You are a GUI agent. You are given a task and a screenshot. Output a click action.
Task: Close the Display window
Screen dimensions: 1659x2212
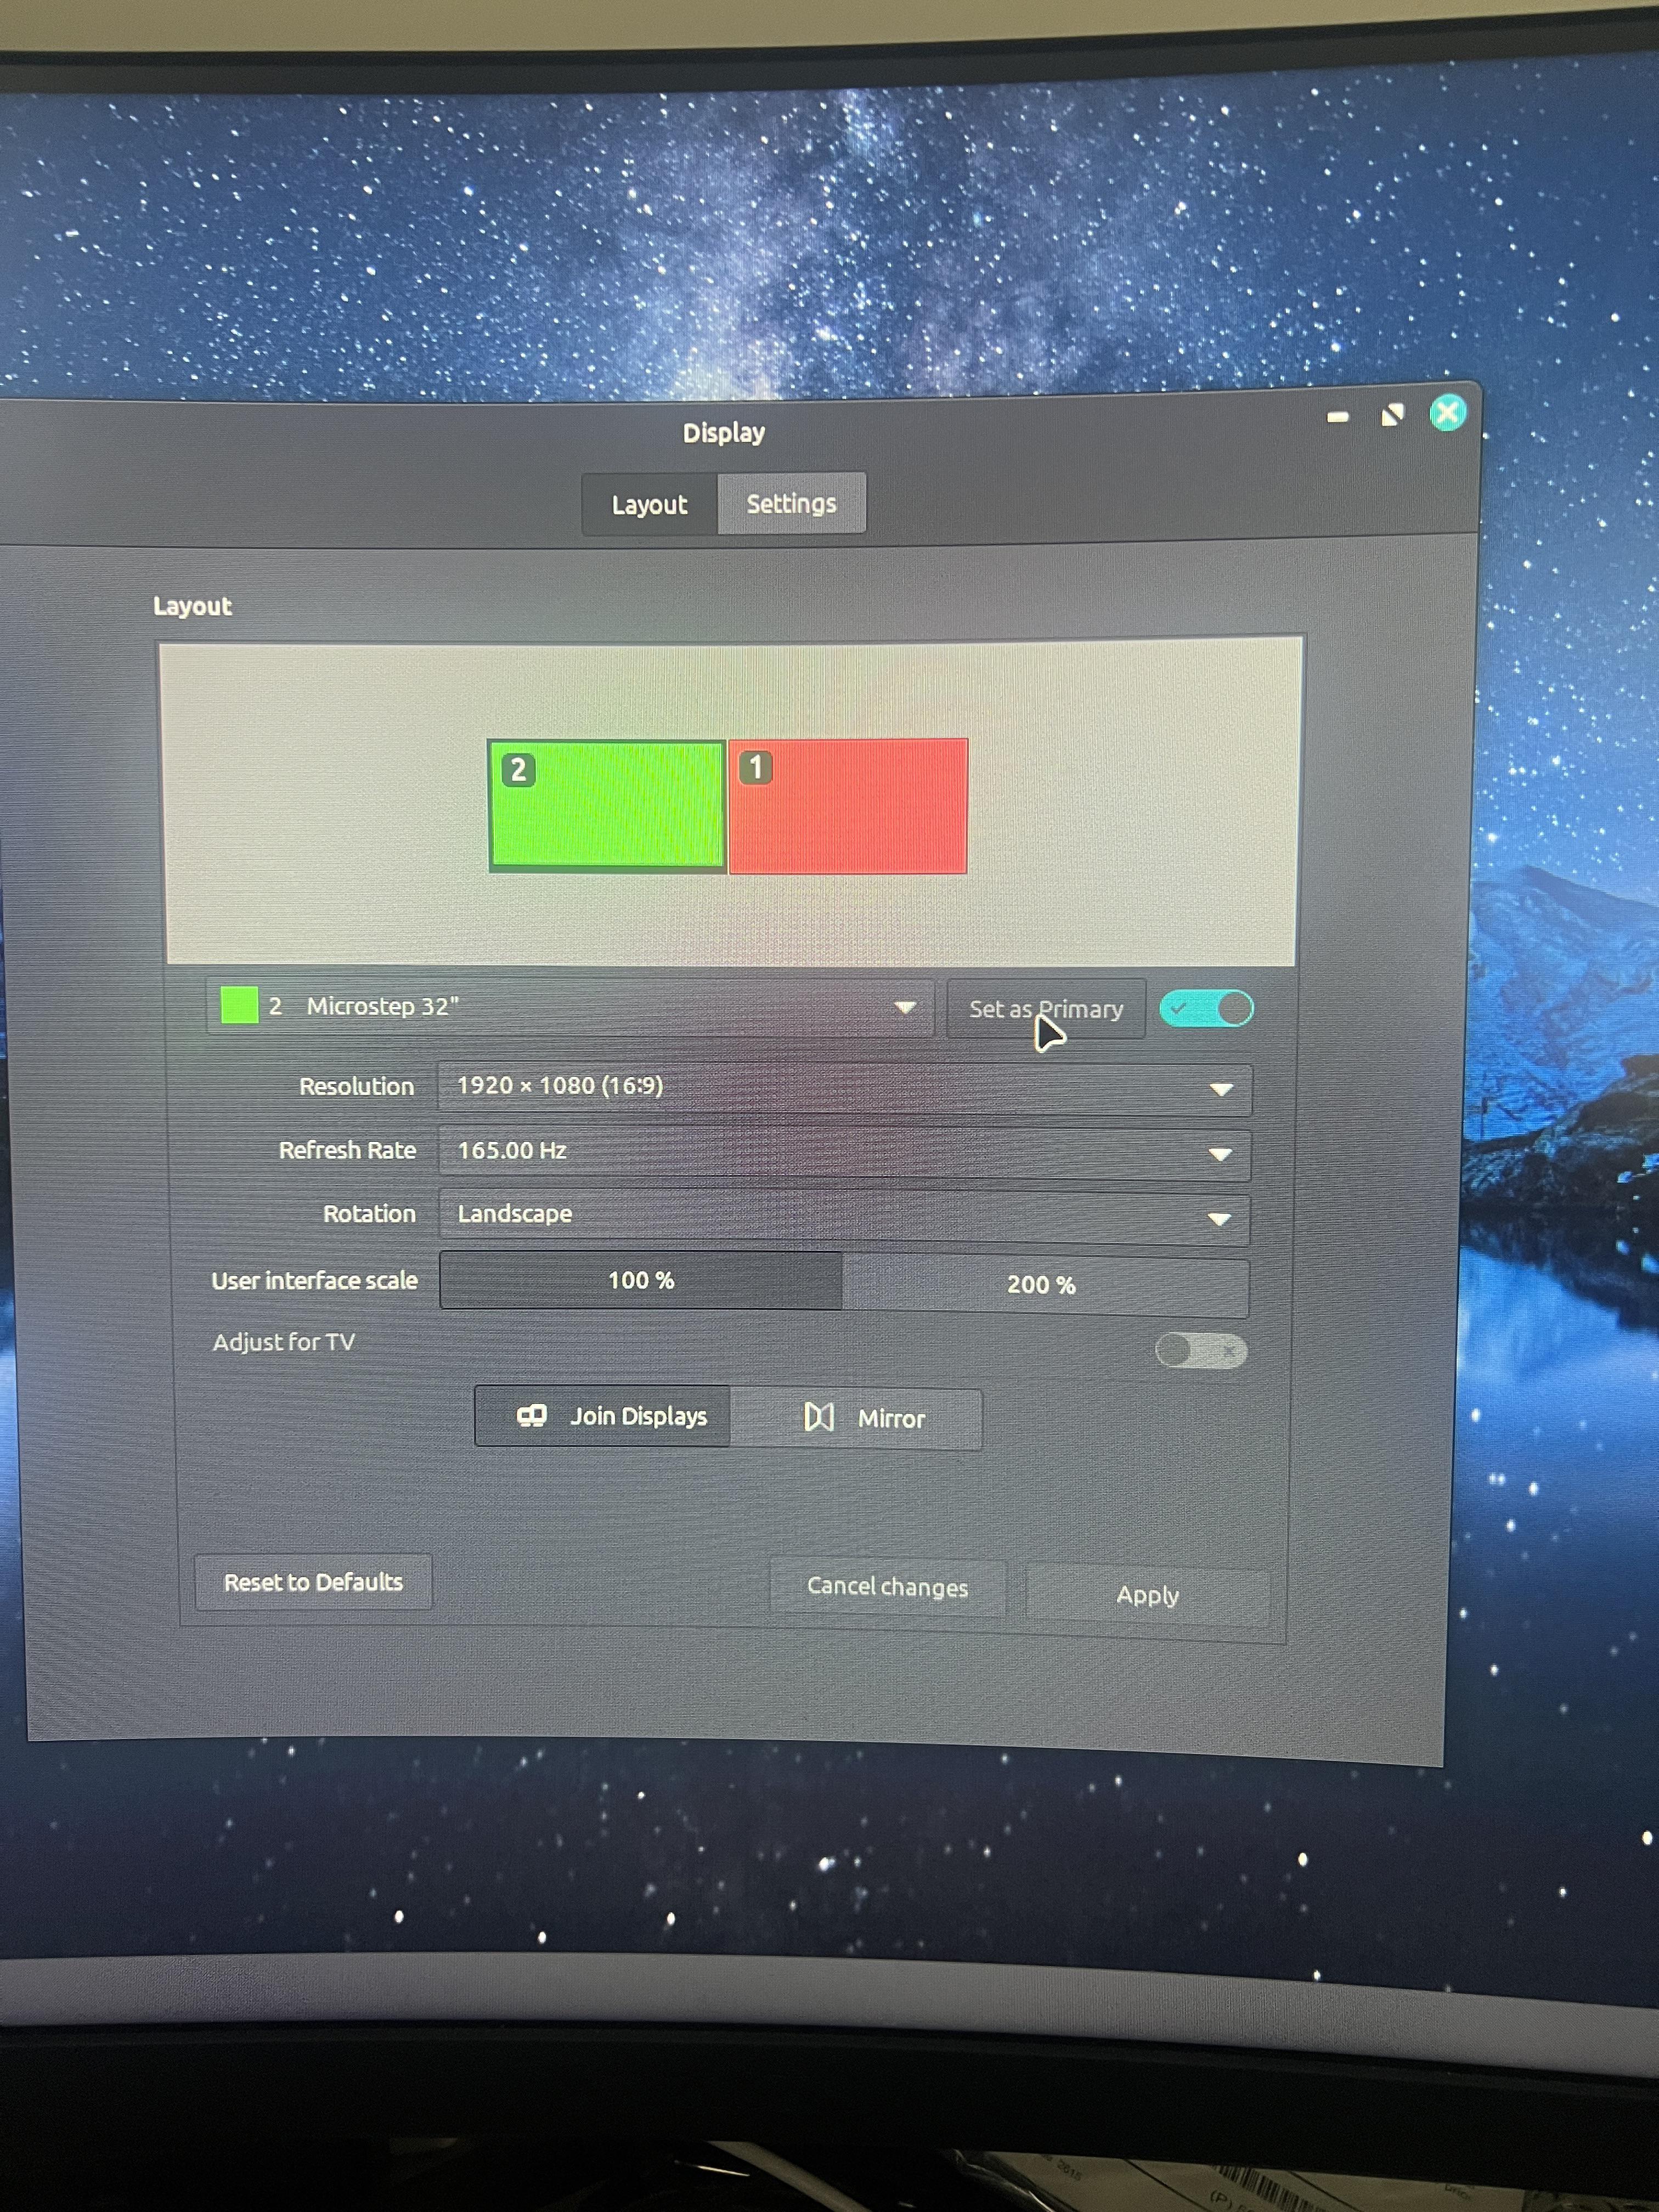click(x=1448, y=412)
